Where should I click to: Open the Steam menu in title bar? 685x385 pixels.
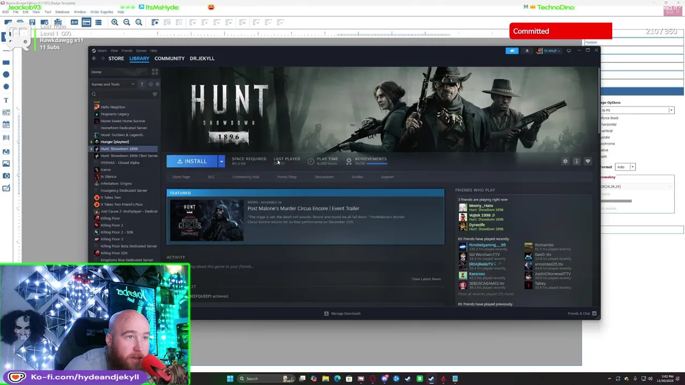tap(102, 51)
